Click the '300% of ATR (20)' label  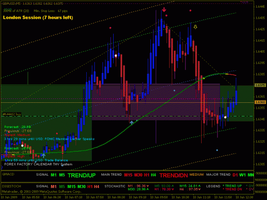pos(16,11)
